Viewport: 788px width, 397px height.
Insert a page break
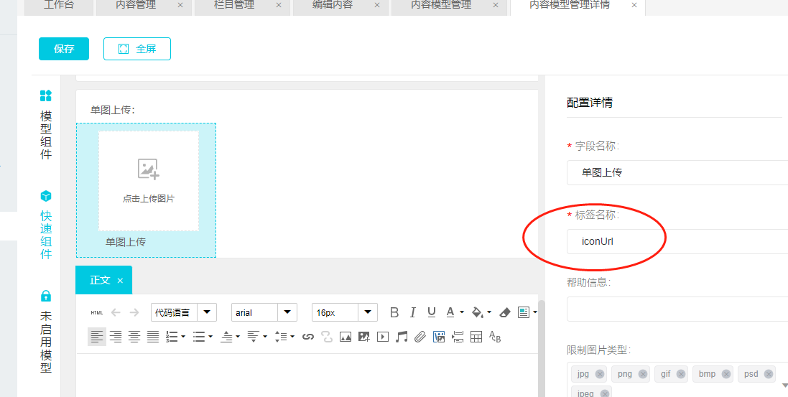[x=458, y=337]
